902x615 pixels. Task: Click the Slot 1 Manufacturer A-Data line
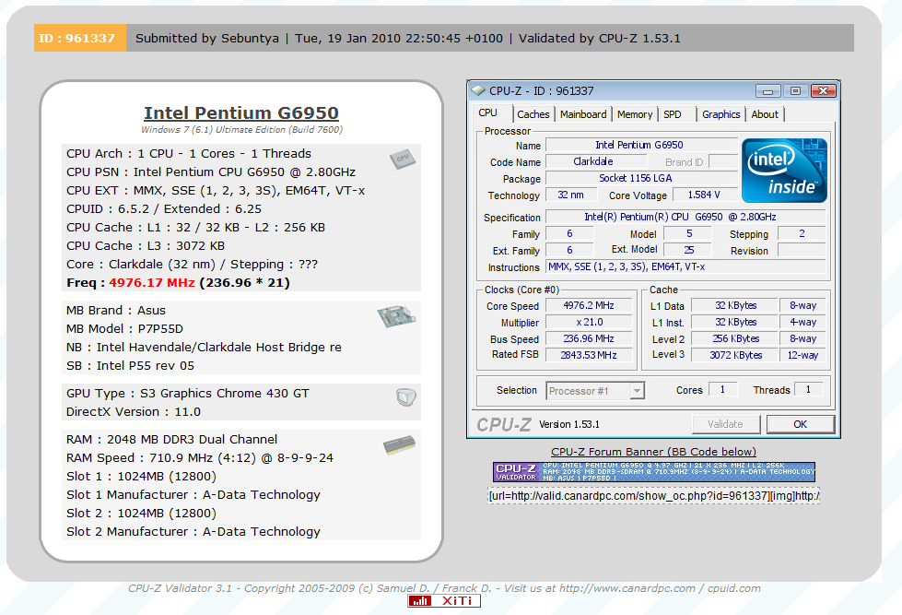click(x=193, y=494)
